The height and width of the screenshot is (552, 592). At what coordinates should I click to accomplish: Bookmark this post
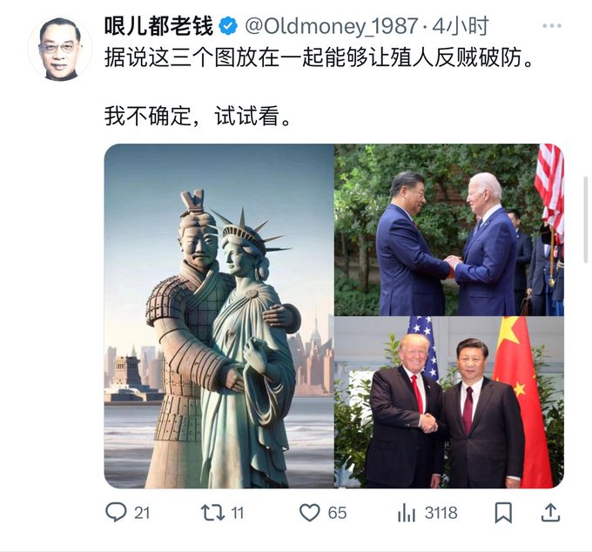point(503,513)
